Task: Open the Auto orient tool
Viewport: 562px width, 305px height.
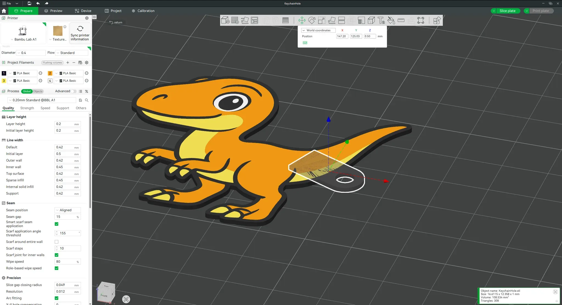Action: pyautogui.click(x=245, y=20)
